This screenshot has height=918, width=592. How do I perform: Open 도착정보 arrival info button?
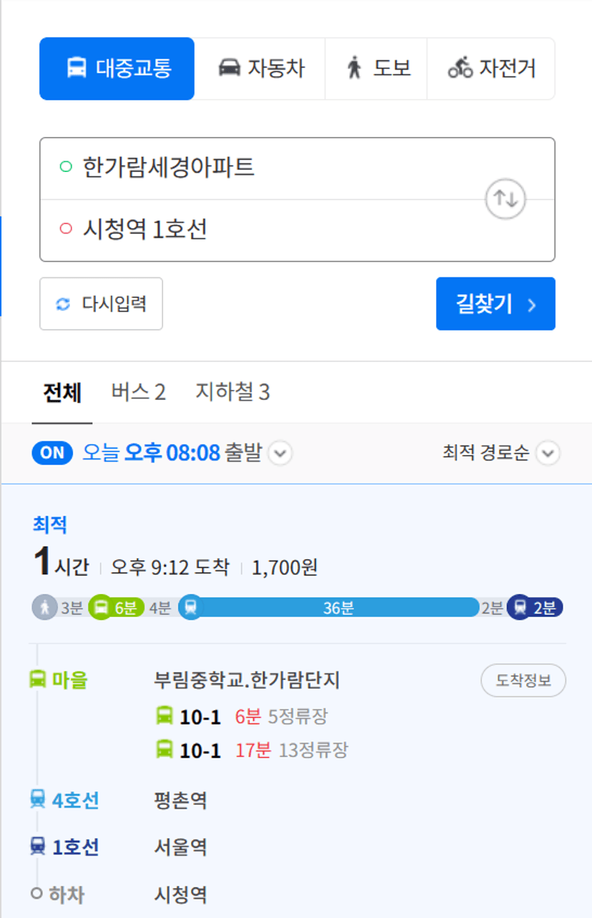[x=523, y=680]
